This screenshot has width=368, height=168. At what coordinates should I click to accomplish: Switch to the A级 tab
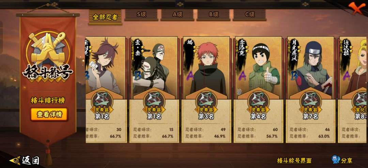[178, 15]
